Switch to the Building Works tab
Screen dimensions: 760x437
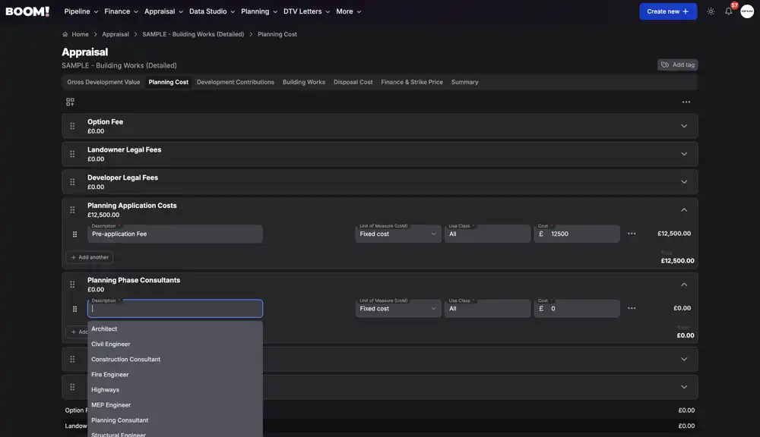click(304, 82)
